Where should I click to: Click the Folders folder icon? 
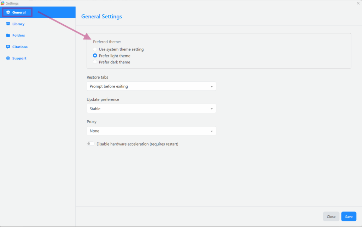pyautogui.click(x=8, y=35)
